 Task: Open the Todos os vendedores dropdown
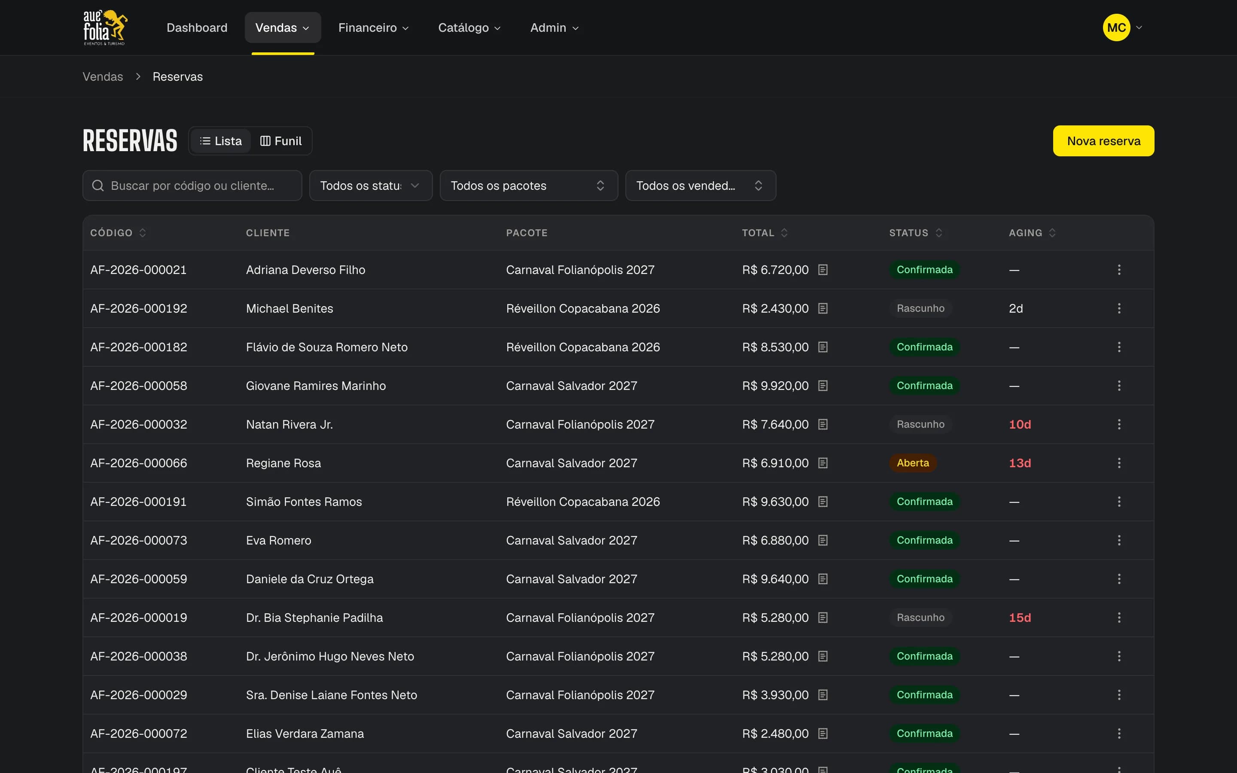point(700,186)
